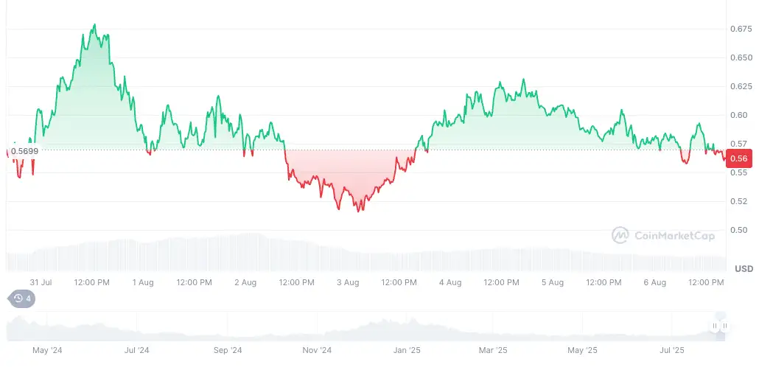Screen dimensions: 773x367
Task: Select Nov '24 in the timeline navigator
Action: click(316, 350)
